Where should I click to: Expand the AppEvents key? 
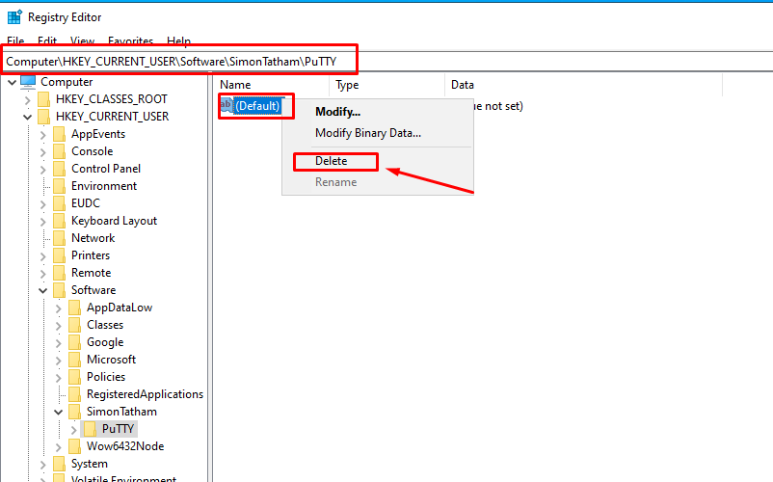point(42,135)
